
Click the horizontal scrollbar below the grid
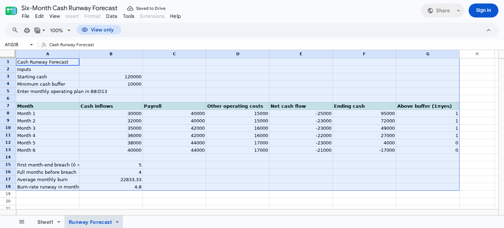coord(257,212)
